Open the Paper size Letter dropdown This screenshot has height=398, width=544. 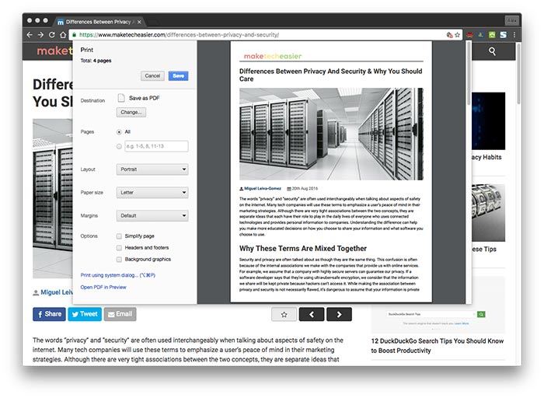[152, 192]
